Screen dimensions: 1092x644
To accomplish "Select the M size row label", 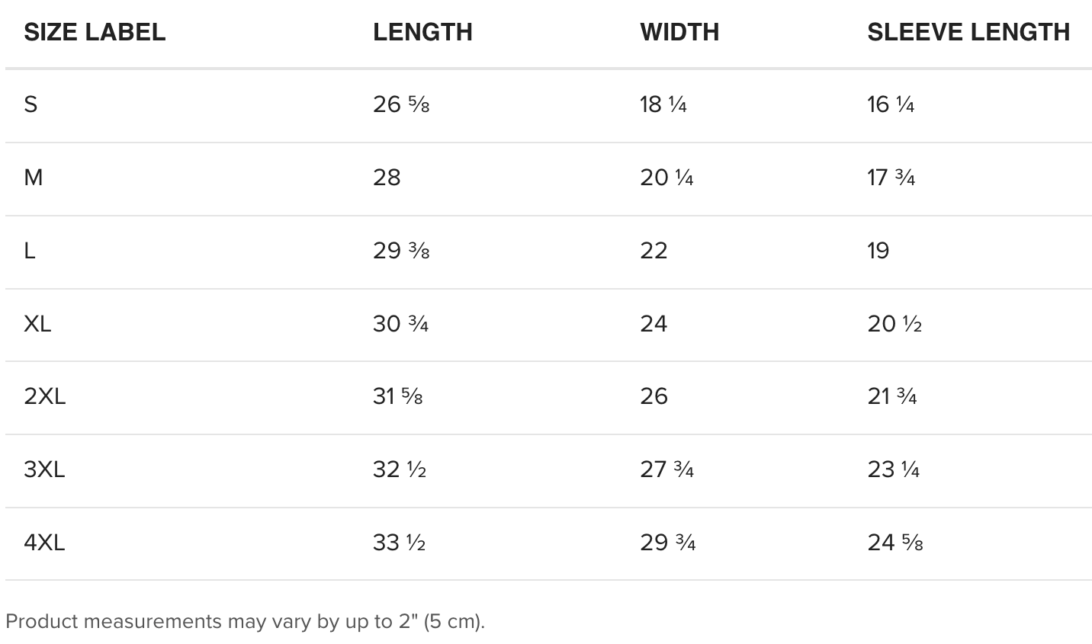I will point(34,178).
